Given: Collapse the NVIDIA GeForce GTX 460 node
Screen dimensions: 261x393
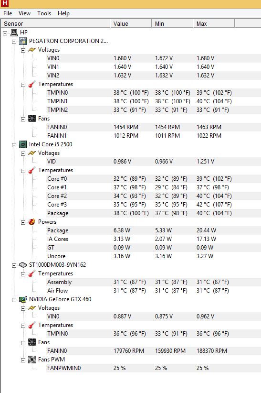Looking at the screenshot, I should pyautogui.click(x=14, y=299).
